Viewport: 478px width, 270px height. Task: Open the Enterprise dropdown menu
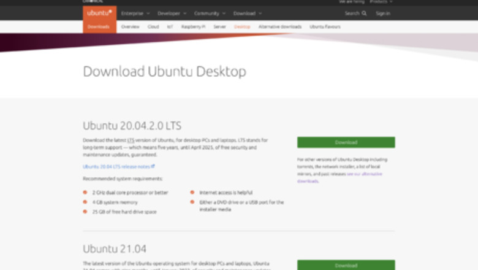tap(135, 13)
